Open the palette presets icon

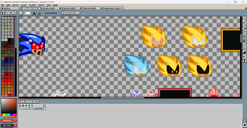pyautogui.click(x=11, y=13)
